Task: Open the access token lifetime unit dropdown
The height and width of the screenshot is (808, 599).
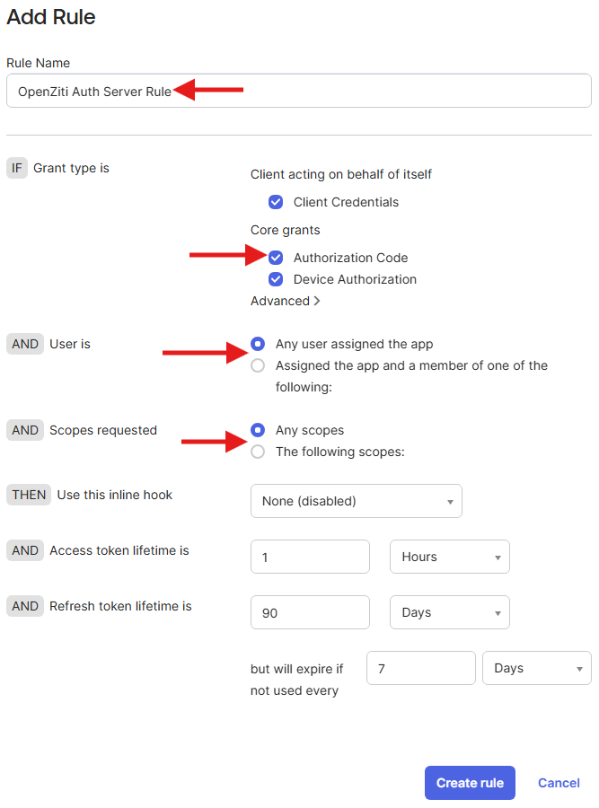Action: tap(449, 557)
